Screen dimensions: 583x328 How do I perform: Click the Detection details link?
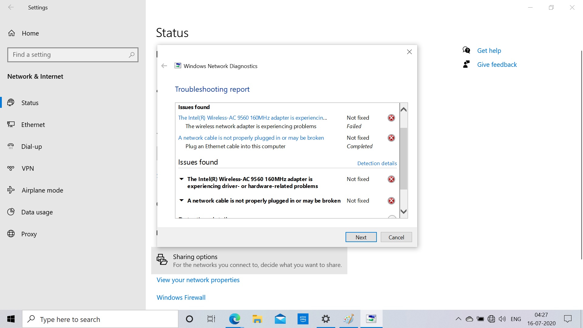(377, 163)
